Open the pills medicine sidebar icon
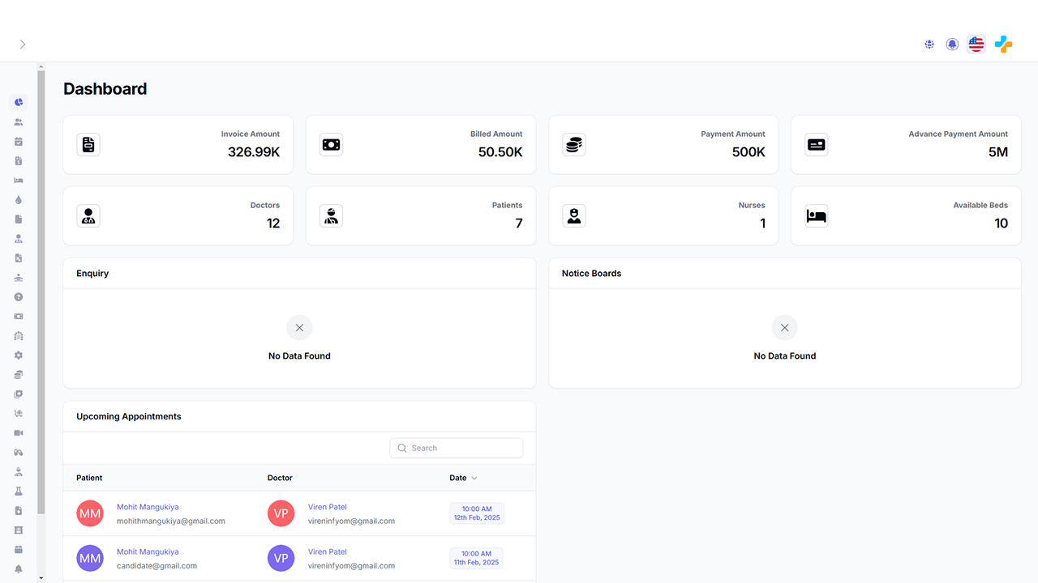This screenshot has height=583, width=1038. [19, 453]
